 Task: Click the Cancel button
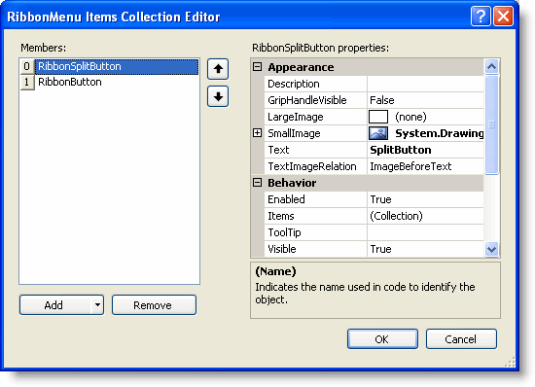tap(461, 339)
